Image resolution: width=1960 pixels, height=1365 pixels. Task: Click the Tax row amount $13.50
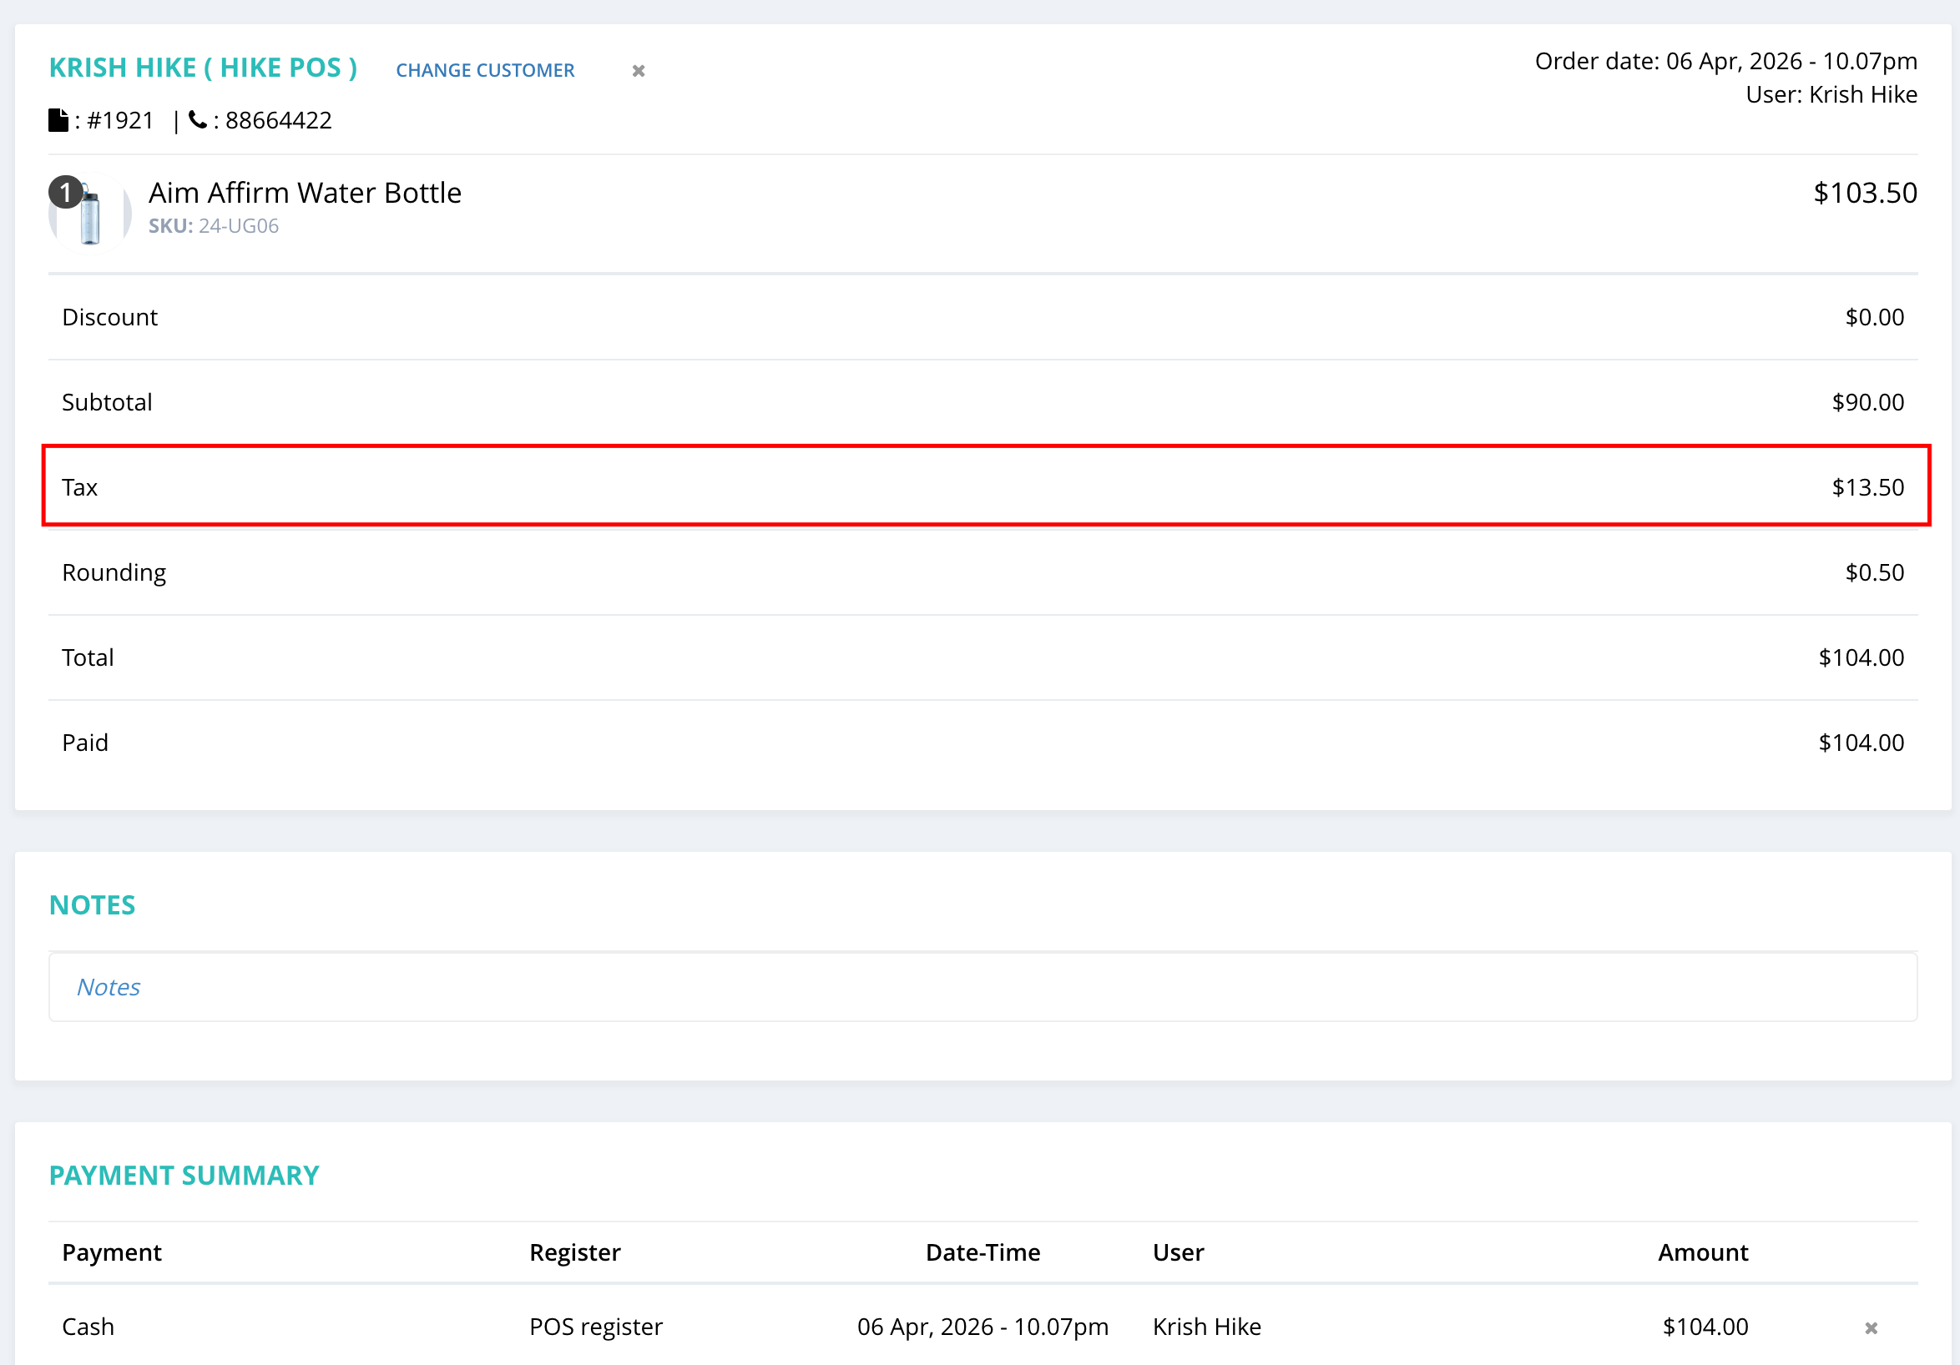coord(1867,487)
